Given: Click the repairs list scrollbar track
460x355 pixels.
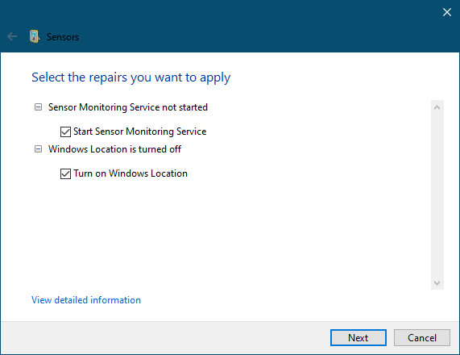Looking at the screenshot, I should (x=437, y=195).
